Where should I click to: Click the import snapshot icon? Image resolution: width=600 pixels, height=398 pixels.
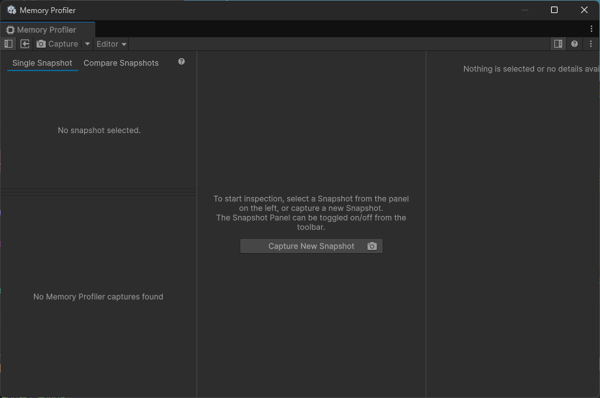25,44
